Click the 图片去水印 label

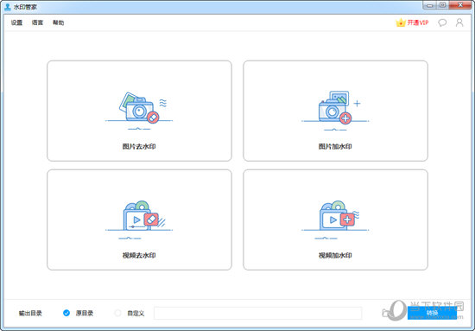point(139,146)
